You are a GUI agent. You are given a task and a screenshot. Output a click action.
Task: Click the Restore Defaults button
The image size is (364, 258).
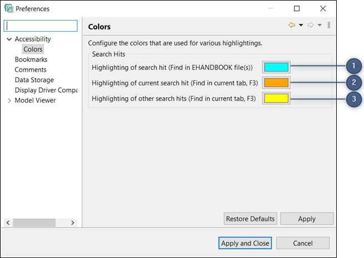(250, 219)
